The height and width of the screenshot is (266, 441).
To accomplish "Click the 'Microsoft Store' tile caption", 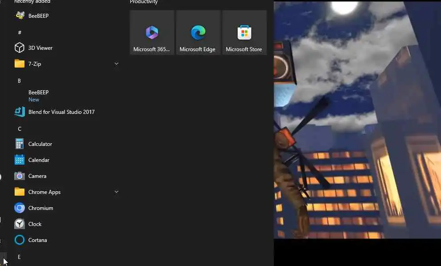I will (x=244, y=49).
